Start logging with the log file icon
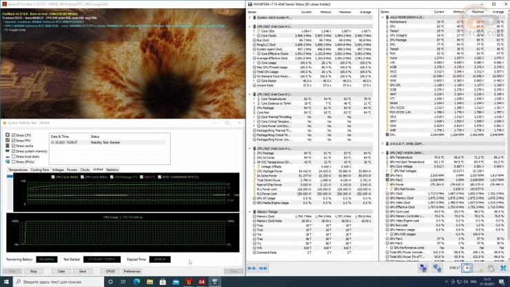Image resolution: width=510 pixels, height=287 pixels. point(480,268)
